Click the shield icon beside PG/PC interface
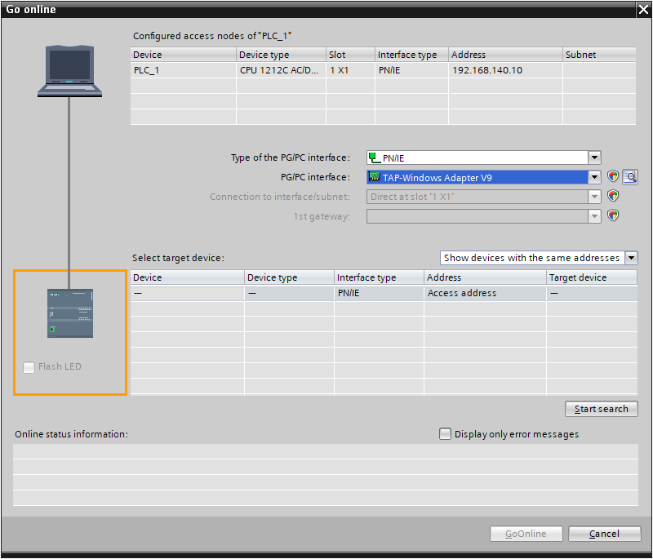The height and width of the screenshot is (559, 653). pos(613,176)
